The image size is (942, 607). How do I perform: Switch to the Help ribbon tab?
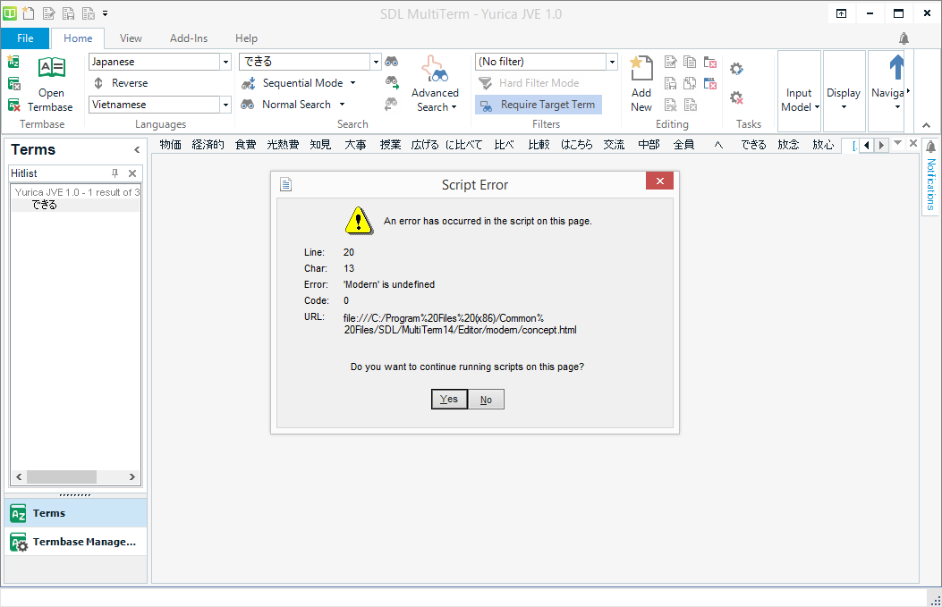[x=246, y=38]
